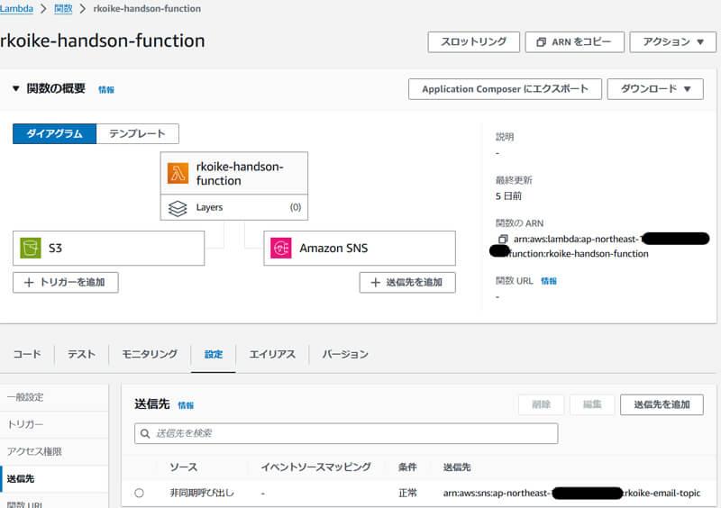Click the search magnifier icon in 送信先 search
The width and height of the screenshot is (721, 508).
coord(145,433)
